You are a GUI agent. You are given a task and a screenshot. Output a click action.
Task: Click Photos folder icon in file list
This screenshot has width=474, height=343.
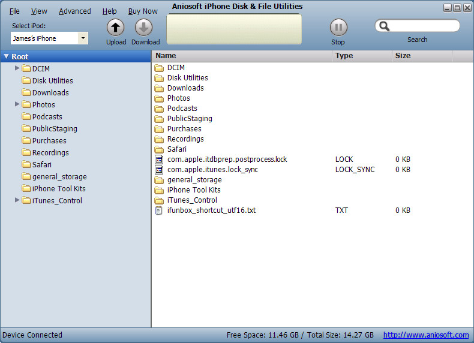(159, 98)
